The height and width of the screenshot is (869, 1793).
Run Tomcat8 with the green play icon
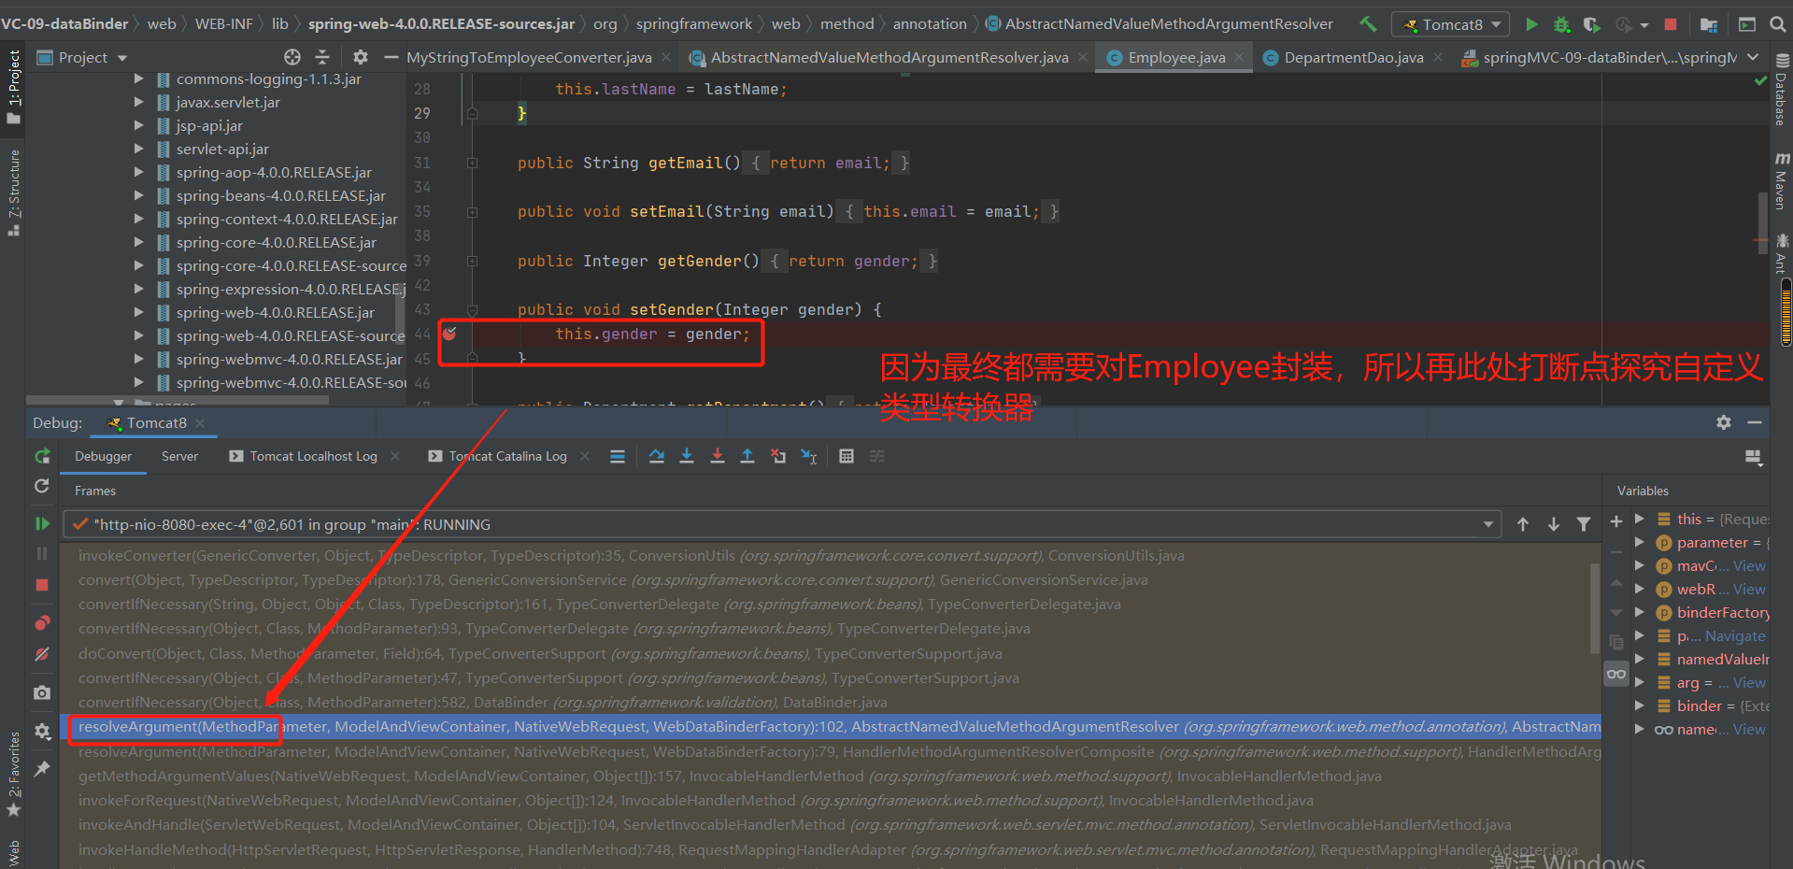coord(1532,24)
